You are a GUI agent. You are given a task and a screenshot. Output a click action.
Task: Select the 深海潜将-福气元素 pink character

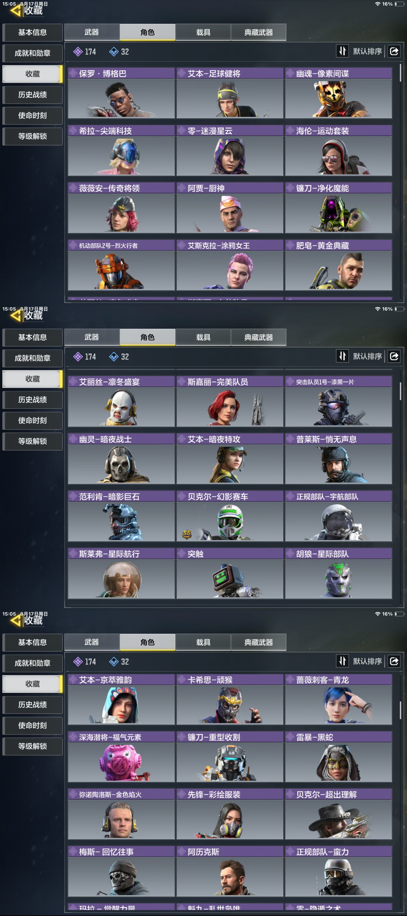pyautogui.click(x=121, y=762)
